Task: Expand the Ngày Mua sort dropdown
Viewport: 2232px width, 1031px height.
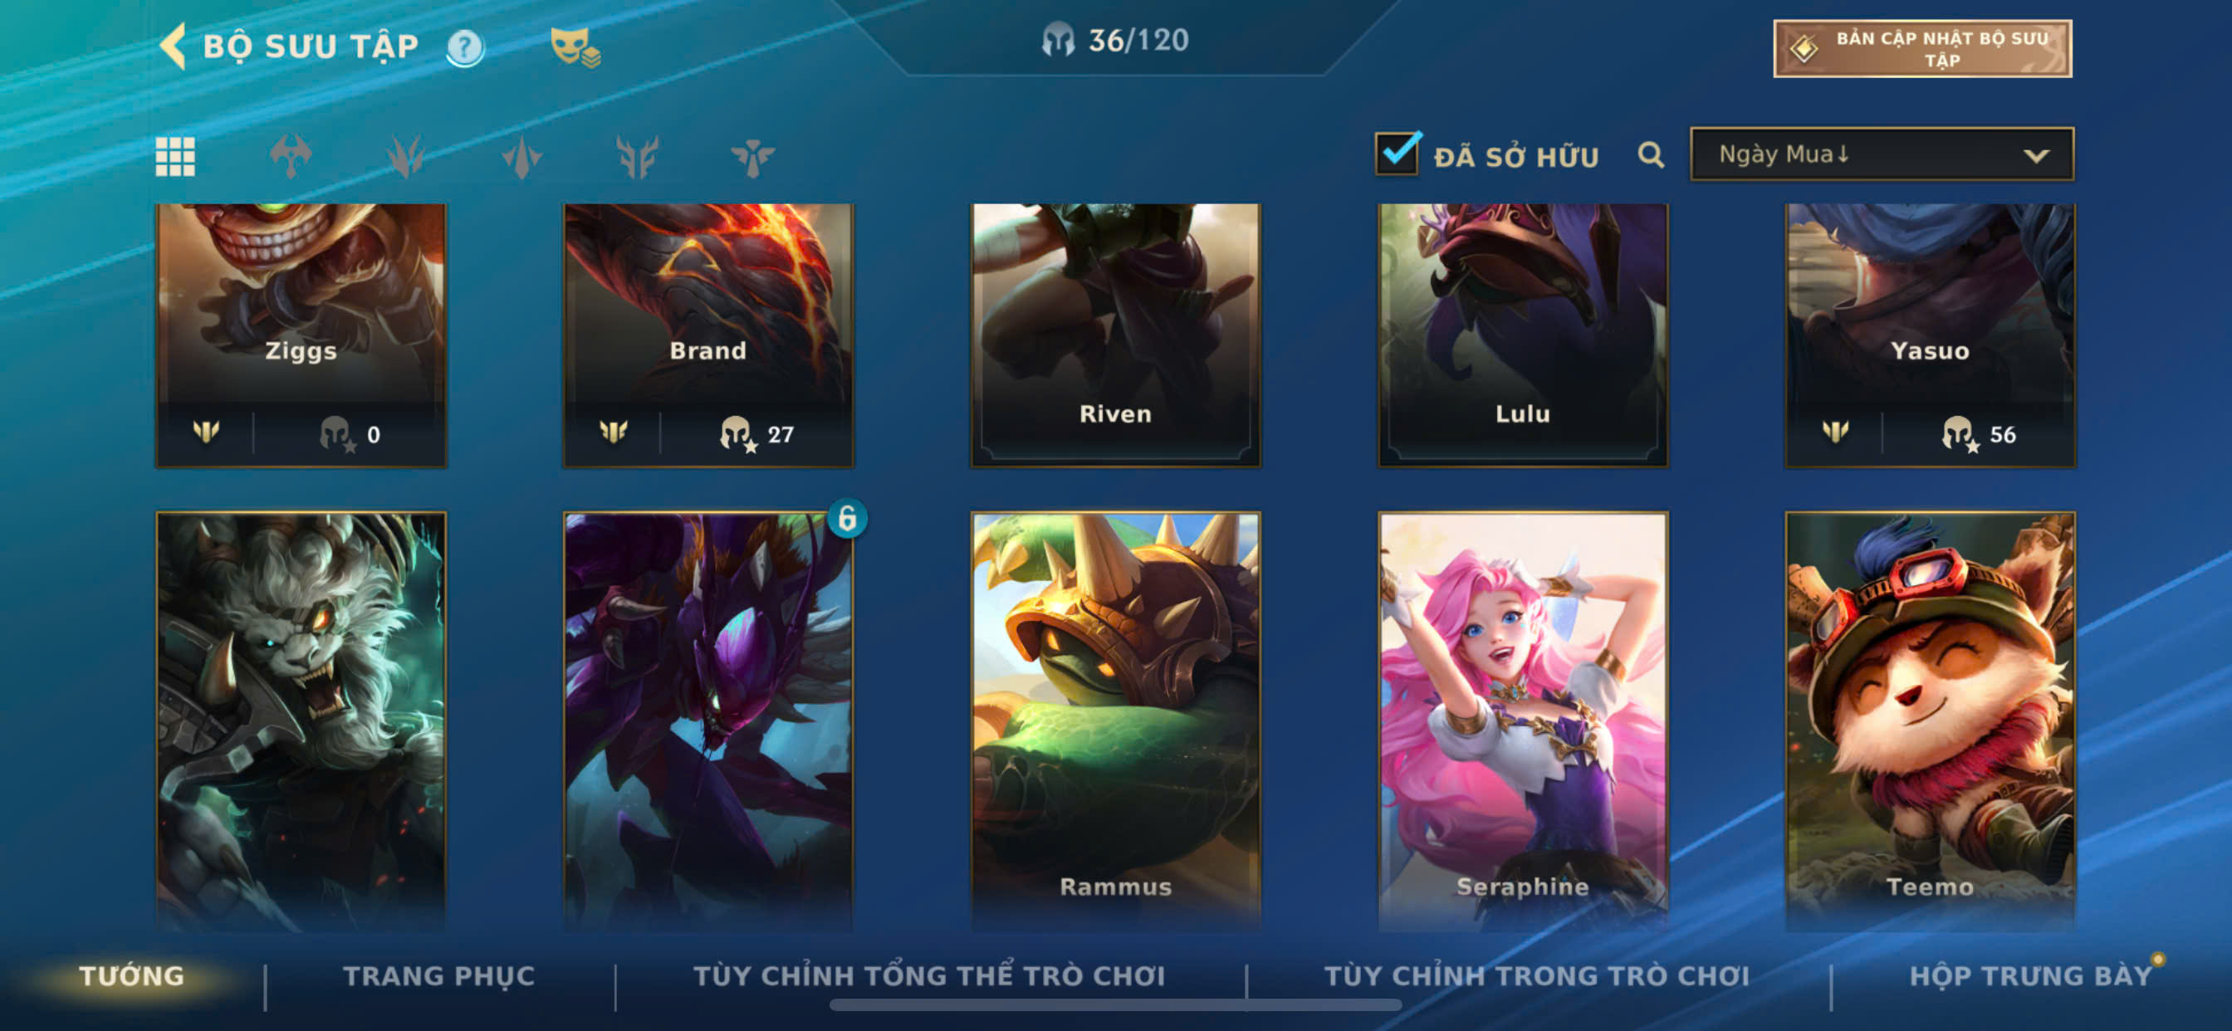Action: (1882, 154)
